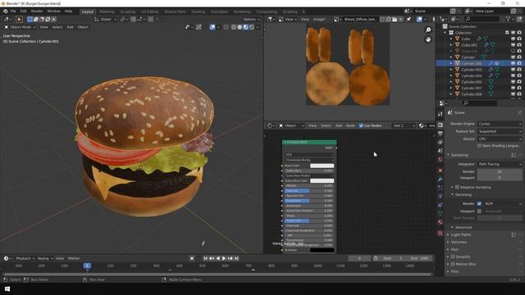This screenshot has width=525, height=295.
Task: Open the Integrator Path Tracing dropdown
Action: (x=500, y=164)
